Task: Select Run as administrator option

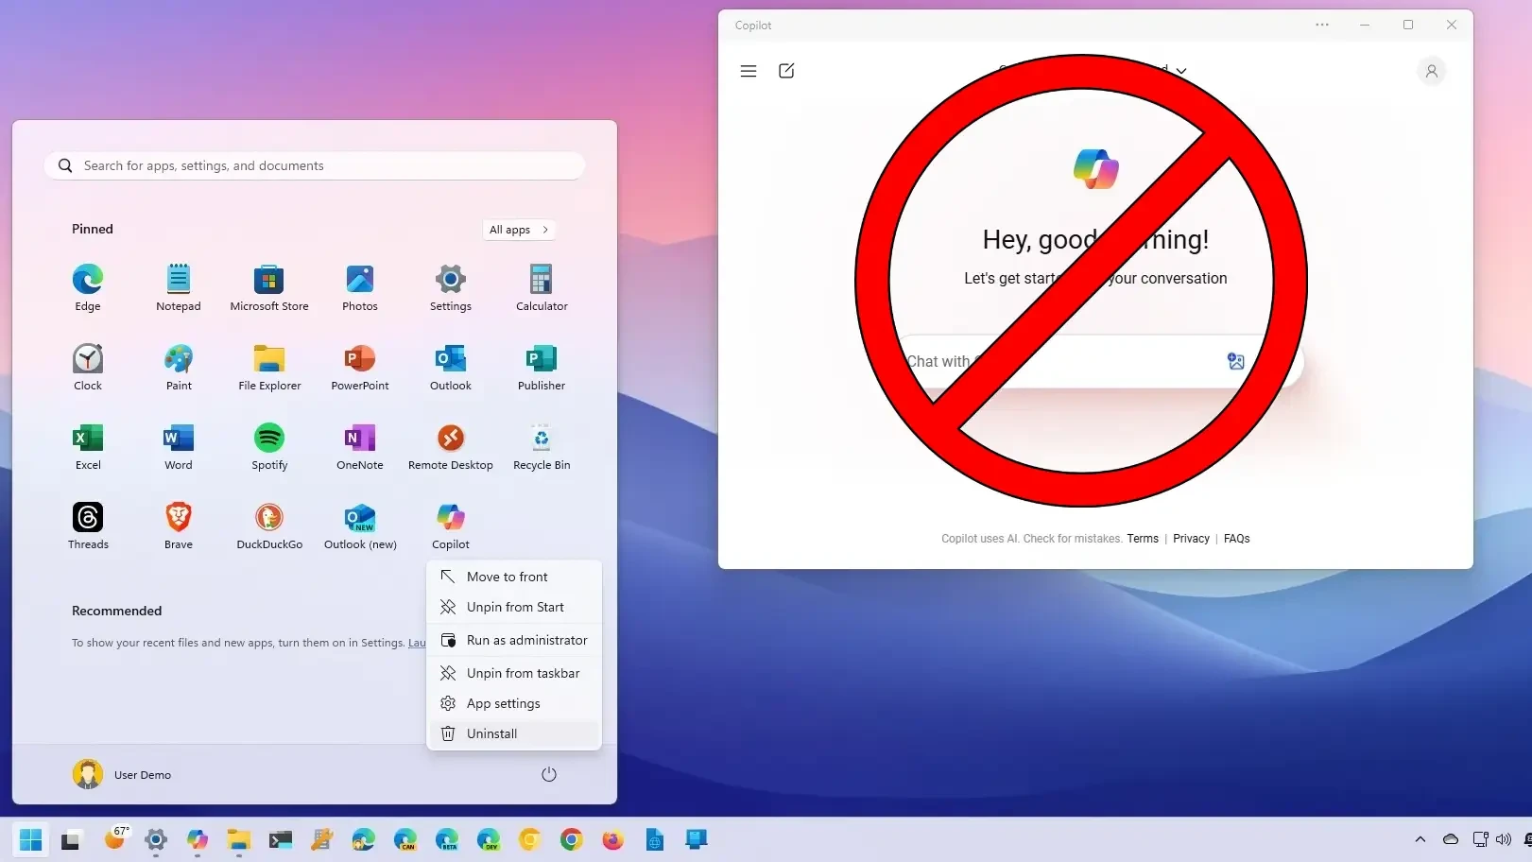Action: 526,640
